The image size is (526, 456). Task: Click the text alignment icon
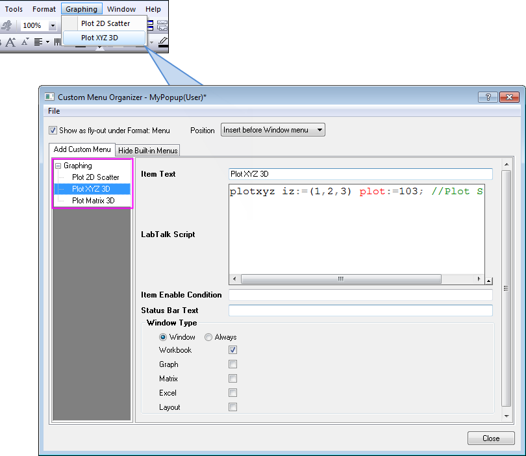tap(38, 42)
